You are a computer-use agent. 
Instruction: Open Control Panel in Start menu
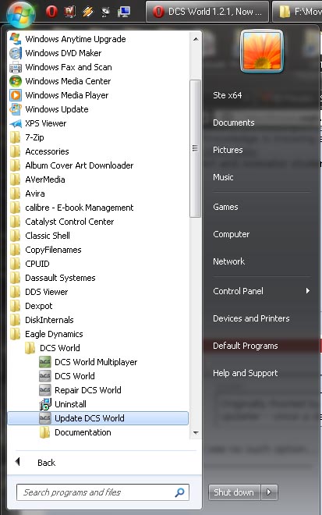click(238, 291)
